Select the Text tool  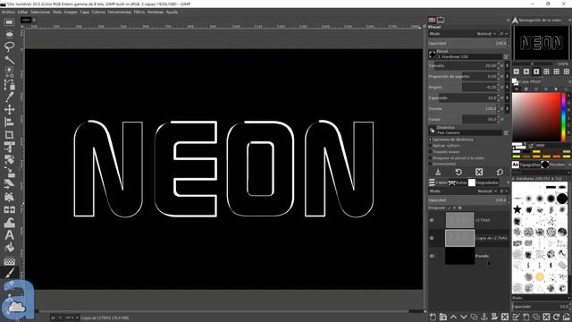point(9,234)
